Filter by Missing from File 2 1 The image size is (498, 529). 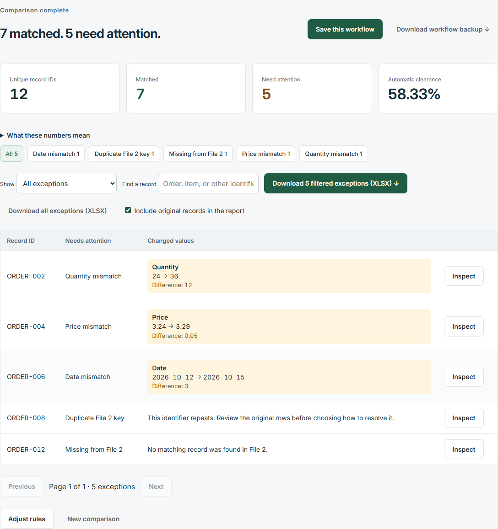pyautogui.click(x=198, y=154)
